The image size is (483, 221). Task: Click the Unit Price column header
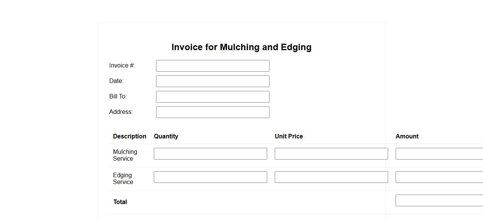coord(289,137)
